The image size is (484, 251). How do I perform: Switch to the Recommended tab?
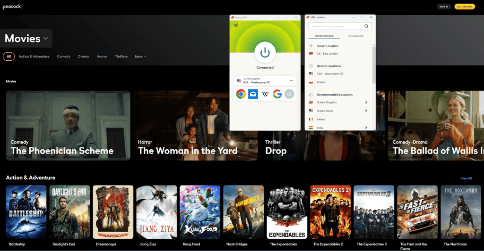coord(324,36)
